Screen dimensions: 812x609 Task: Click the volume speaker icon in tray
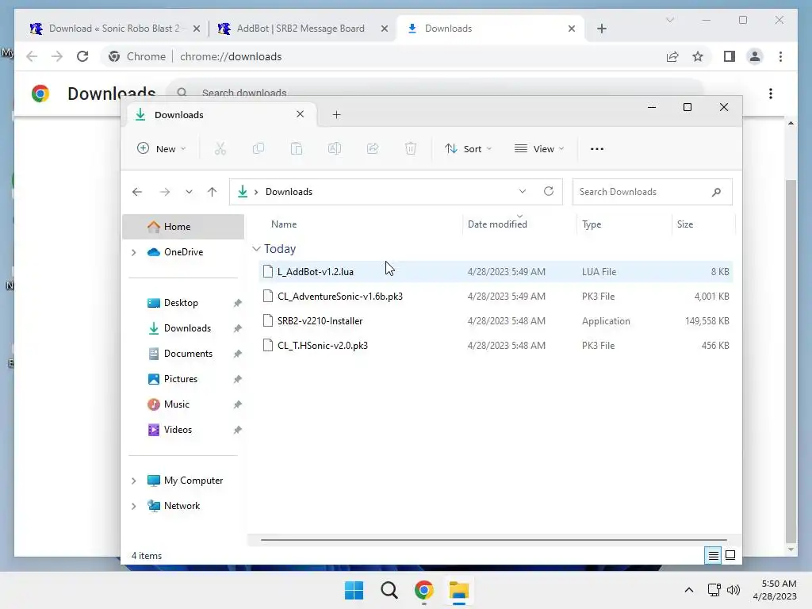pos(733,590)
